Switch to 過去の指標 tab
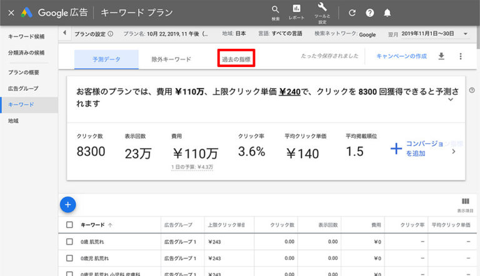Viewport: 480px width, 276px height. click(x=236, y=59)
